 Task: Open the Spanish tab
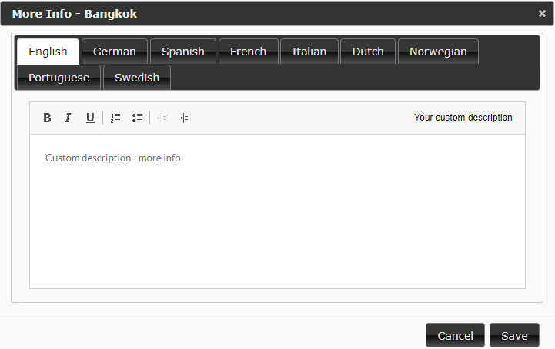pos(183,52)
